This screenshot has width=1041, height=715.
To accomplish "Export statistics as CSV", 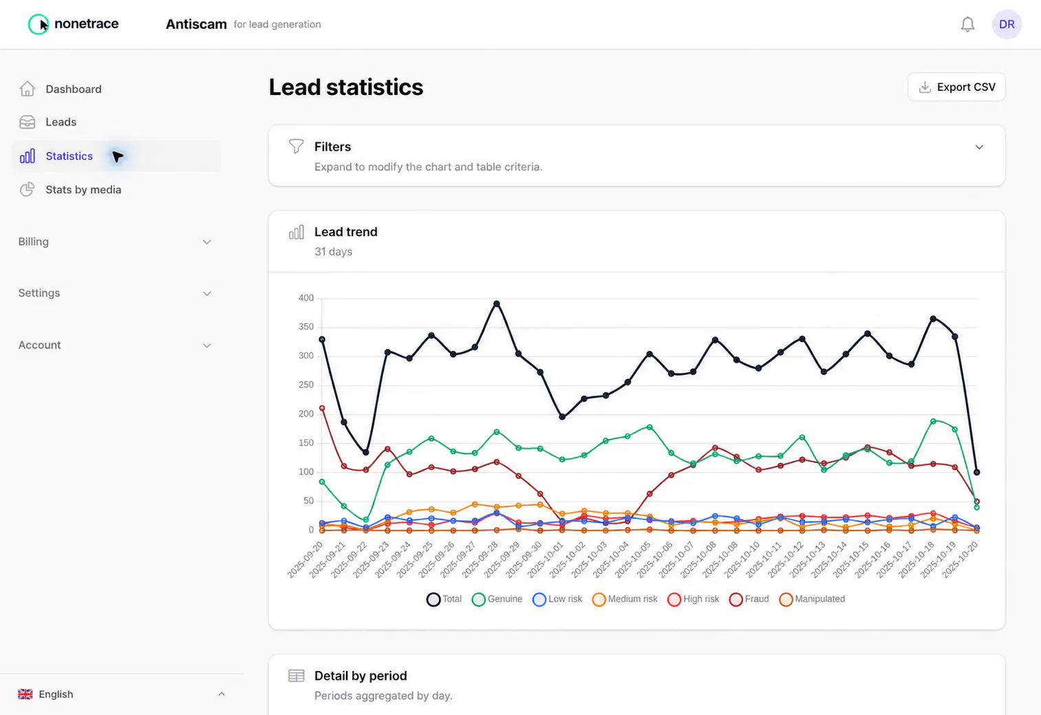I will click(x=956, y=87).
